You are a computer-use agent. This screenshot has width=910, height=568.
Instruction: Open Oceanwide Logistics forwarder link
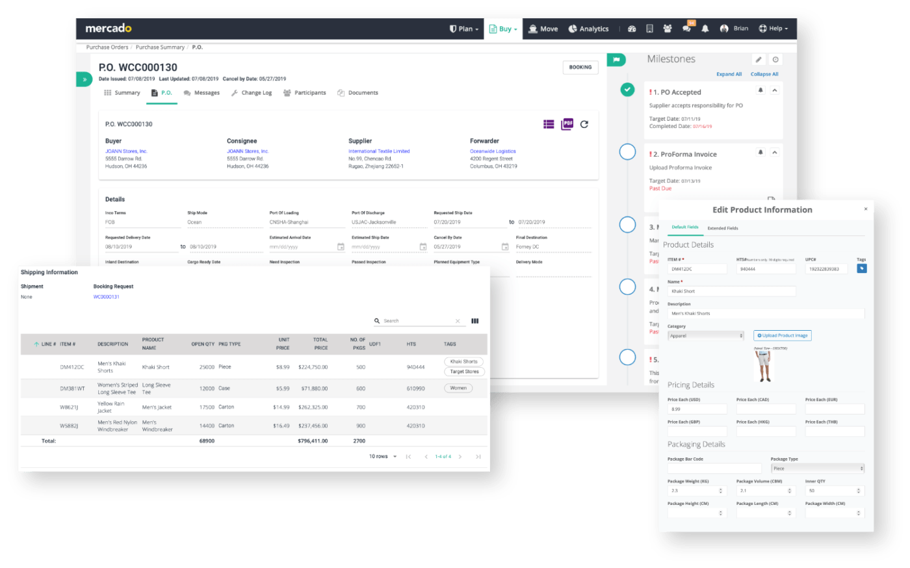pyautogui.click(x=493, y=151)
